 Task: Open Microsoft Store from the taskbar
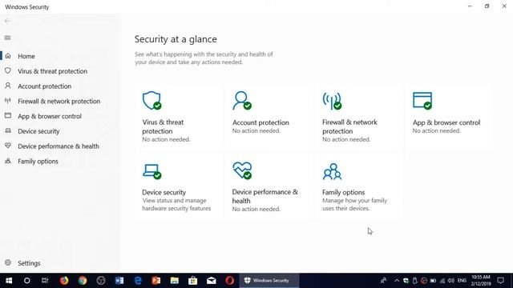coord(192,281)
